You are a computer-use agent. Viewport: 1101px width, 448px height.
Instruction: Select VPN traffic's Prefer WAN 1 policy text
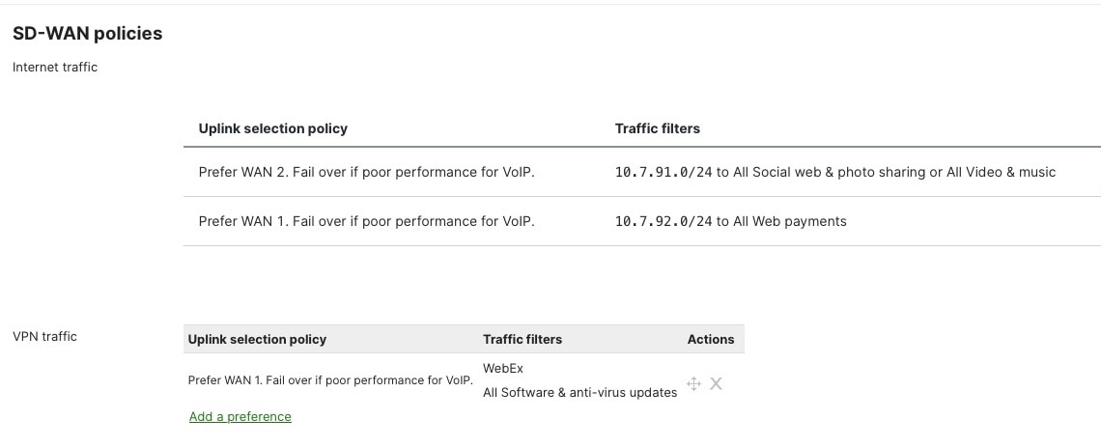[x=330, y=380]
